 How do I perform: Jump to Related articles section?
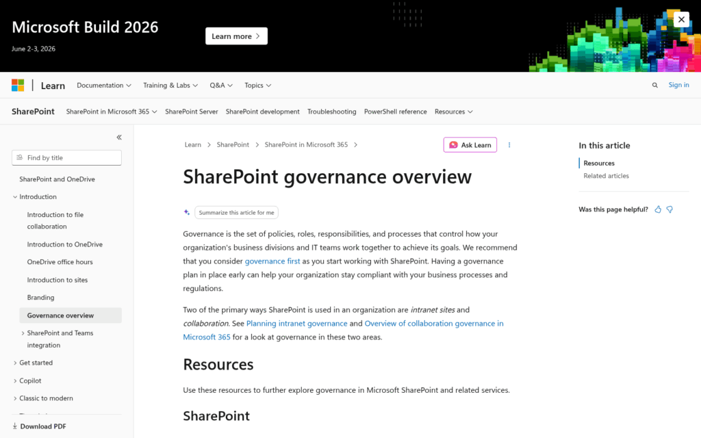[x=606, y=176]
